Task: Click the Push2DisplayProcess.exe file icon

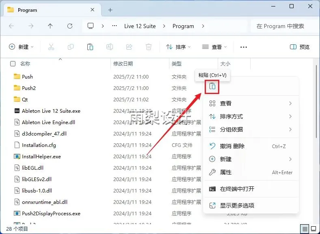Action: coord(17,213)
